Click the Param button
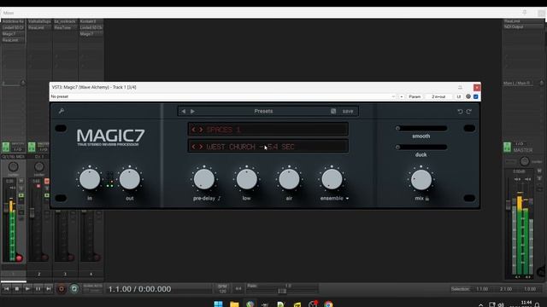547x307 pixels. [415, 96]
